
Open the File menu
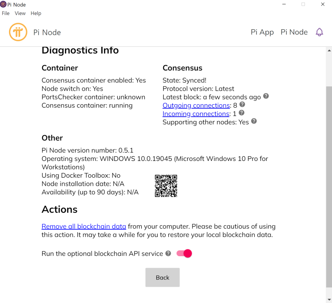click(6, 13)
